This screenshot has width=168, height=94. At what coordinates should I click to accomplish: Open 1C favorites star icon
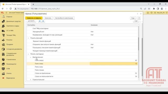(155, 13)
